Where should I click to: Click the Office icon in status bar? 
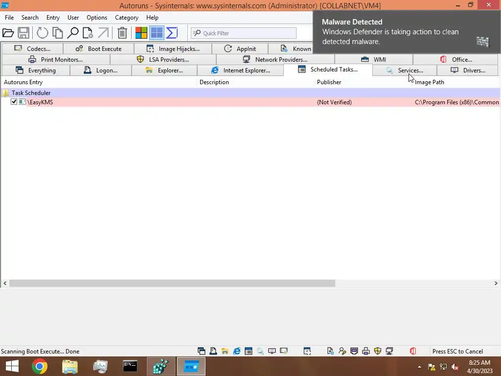[x=413, y=351]
